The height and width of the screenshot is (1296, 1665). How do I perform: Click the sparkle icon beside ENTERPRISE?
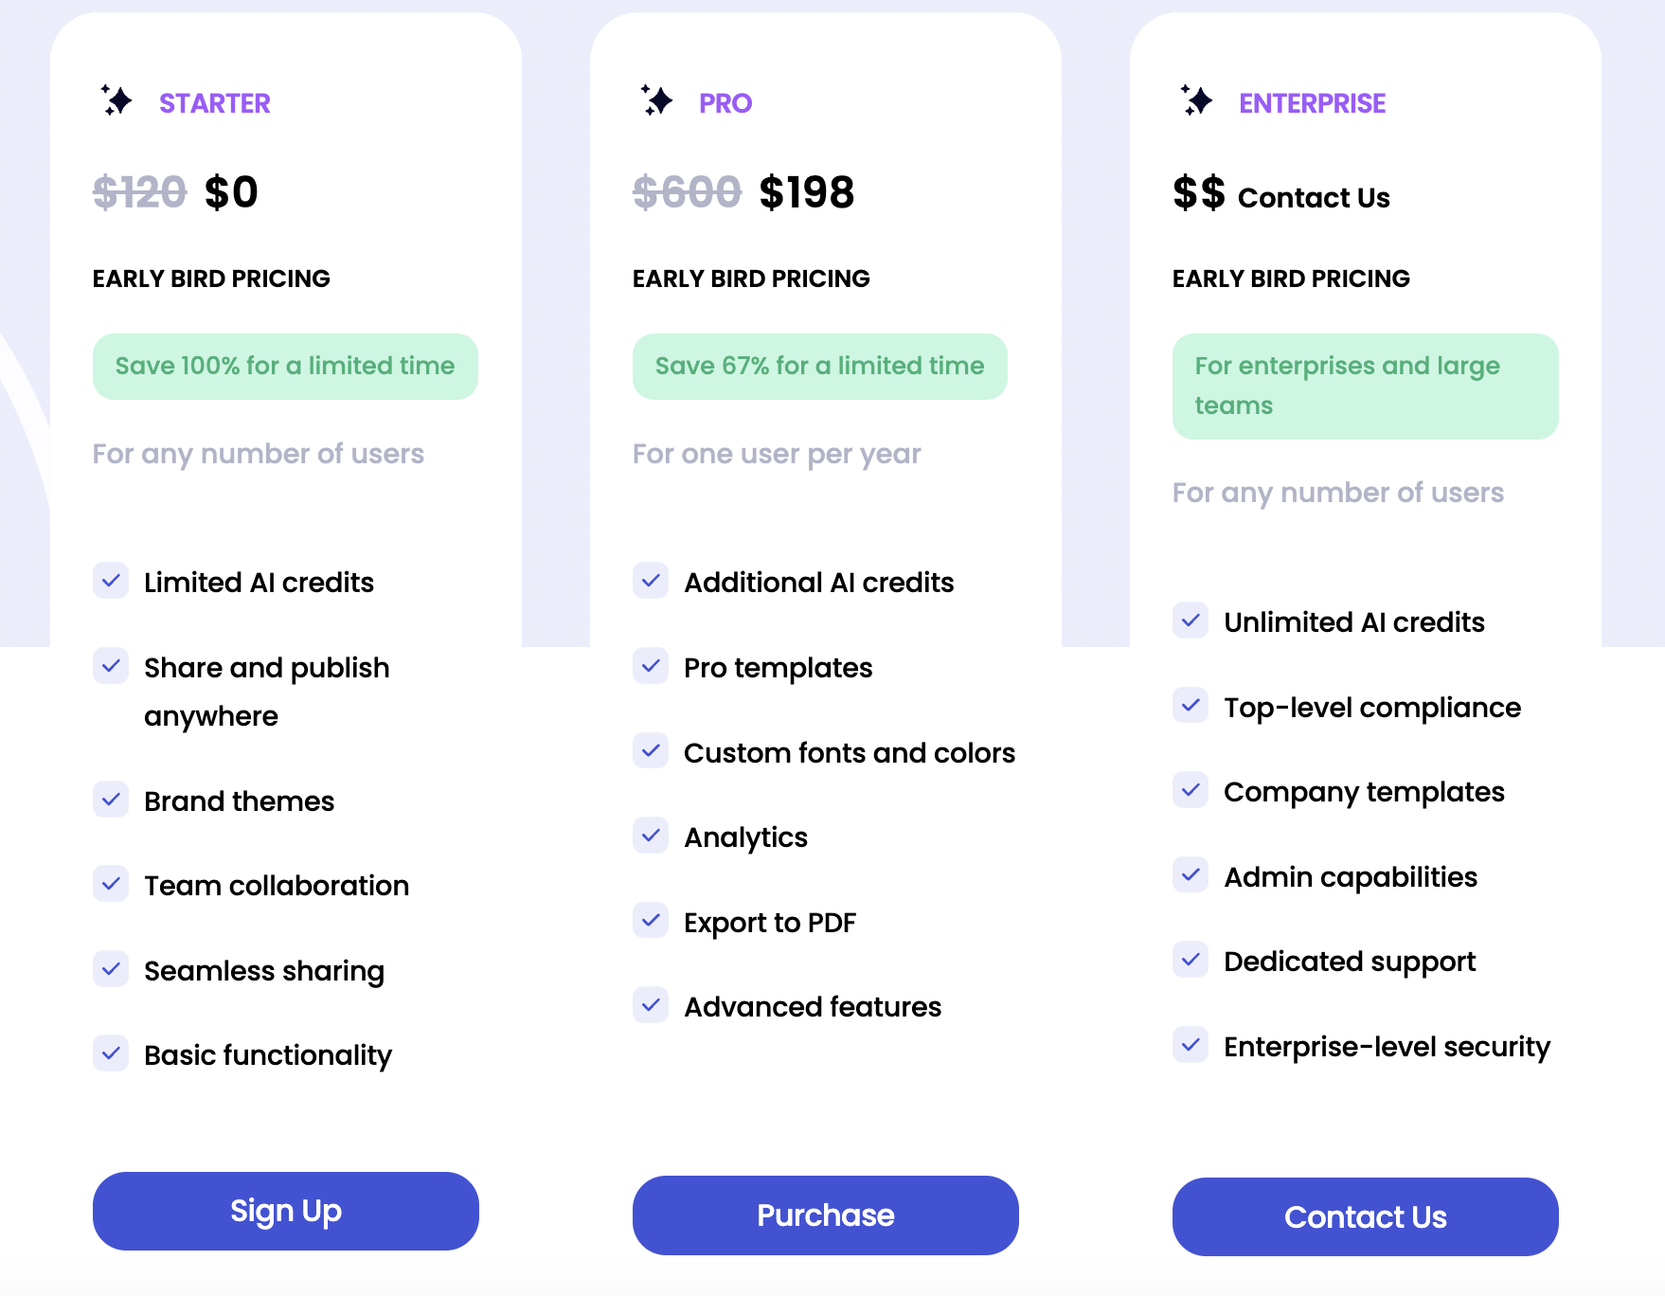[1196, 100]
